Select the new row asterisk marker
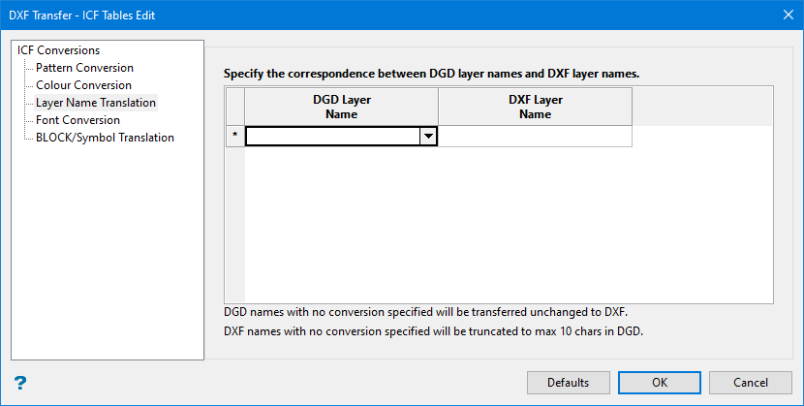 point(234,137)
